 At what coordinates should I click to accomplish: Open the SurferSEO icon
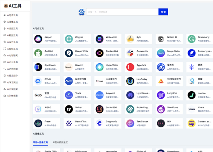point(99,109)
